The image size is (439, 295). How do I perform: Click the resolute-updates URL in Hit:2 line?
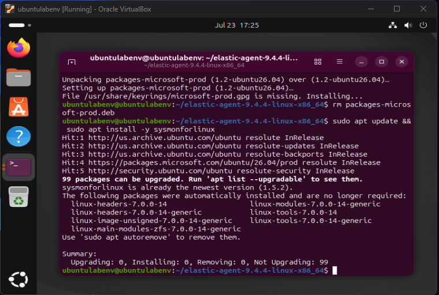coord(165,146)
